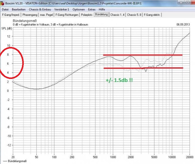Click the Boxsim application icon in title bar
The width and height of the screenshot is (195, 164).
point(2,3)
